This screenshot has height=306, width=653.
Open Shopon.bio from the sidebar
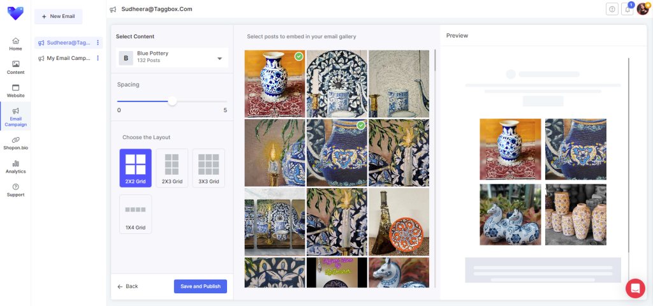15,143
